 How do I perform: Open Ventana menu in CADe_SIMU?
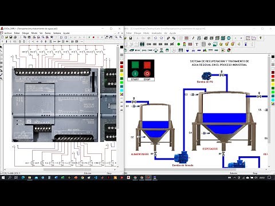click(x=57, y=33)
